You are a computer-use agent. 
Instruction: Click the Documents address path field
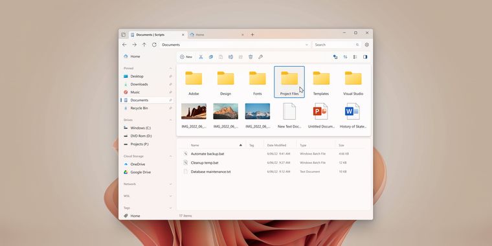[235, 45]
